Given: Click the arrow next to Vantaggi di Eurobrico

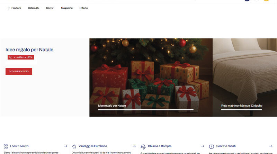Looking at the screenshot, I should tap(134, 146).
